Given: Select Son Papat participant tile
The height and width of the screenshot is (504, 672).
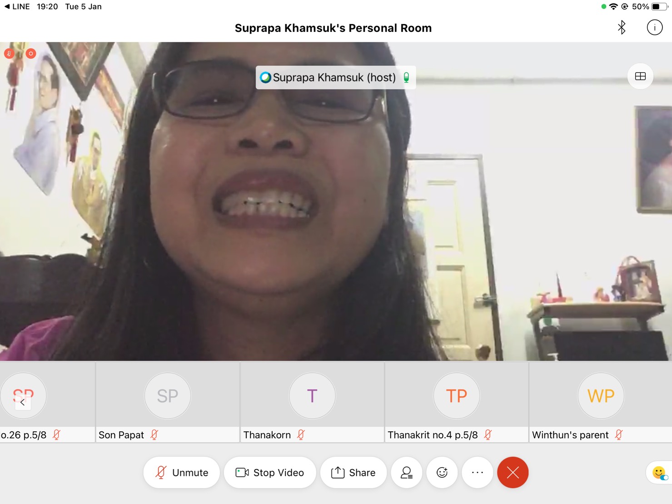Looking at the screenshot, I should point(168,402).
